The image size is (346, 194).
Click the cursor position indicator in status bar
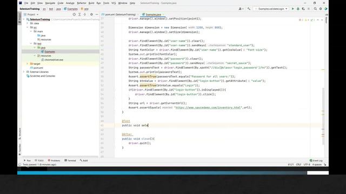pyautogui.click(x=291, y=164)
